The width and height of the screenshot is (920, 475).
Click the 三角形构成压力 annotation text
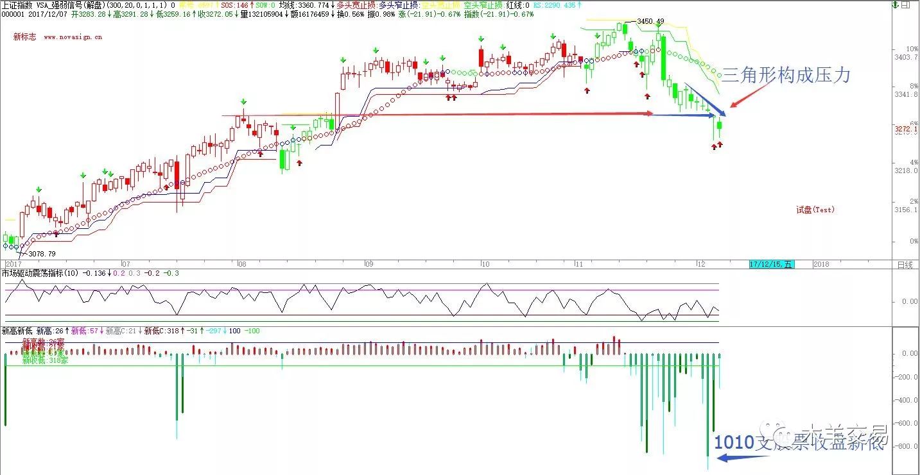pos(786,75)
